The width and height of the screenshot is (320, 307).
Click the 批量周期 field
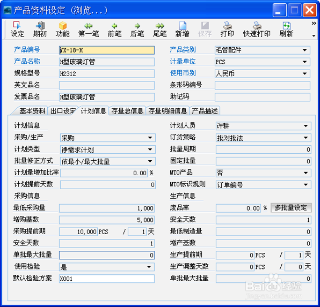click(x=264, y=149)
